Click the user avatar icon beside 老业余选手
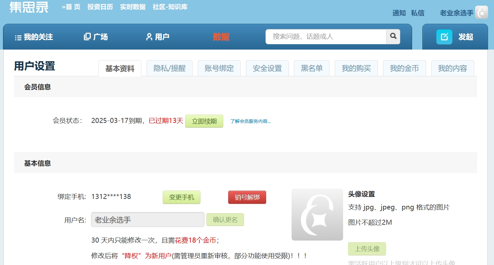The width and height of the screenshot is (494, 265). [x=481, y=12]
